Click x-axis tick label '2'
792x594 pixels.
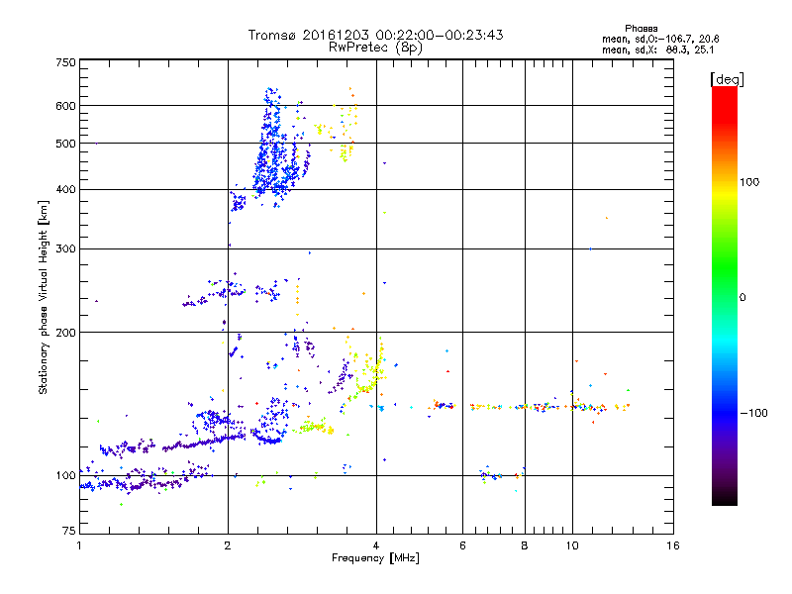pyautogui.click(x=228, y=545)
